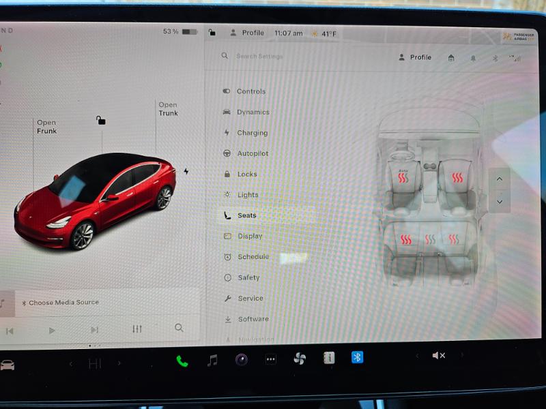Image resolution: width=546 pixels, height=409 pixels.
Task: Open the phone app in the dock
Action: pyautogui.click(x=182, y=361)
